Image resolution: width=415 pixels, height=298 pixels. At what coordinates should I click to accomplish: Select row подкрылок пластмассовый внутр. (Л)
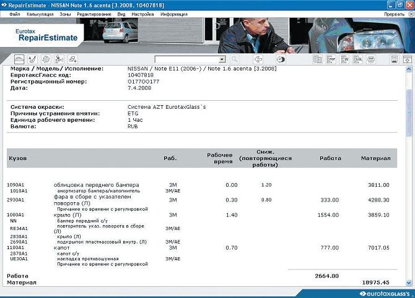(102, 242)
